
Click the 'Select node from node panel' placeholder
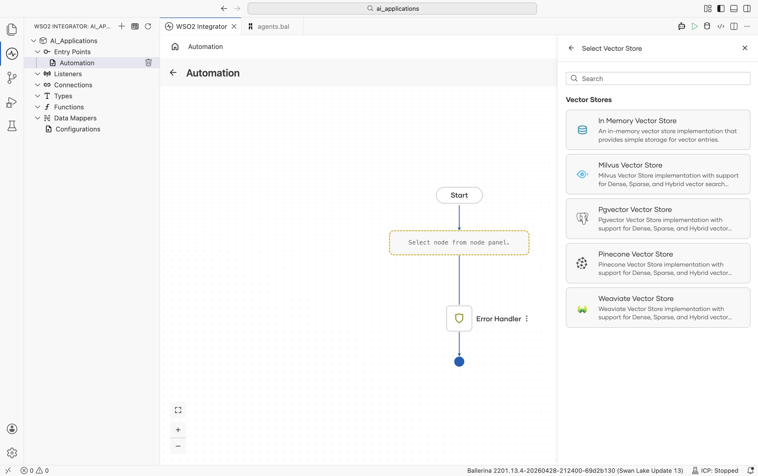click(x=459, y=243)
